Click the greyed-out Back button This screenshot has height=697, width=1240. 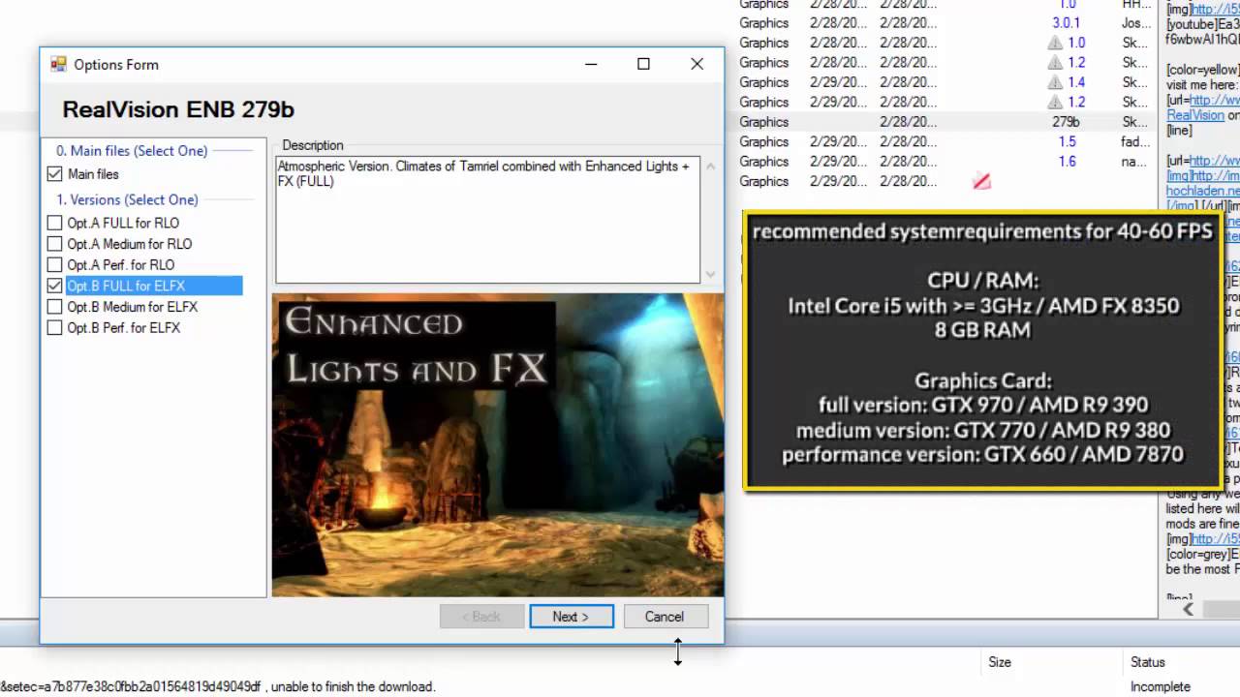[x=481, y=617]
